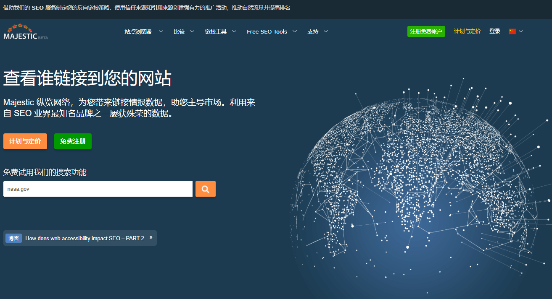The height and width of the screenshot is (299, 552).
Task: Click the blue 博客 tag badge
Action: (x=13, y=238)
